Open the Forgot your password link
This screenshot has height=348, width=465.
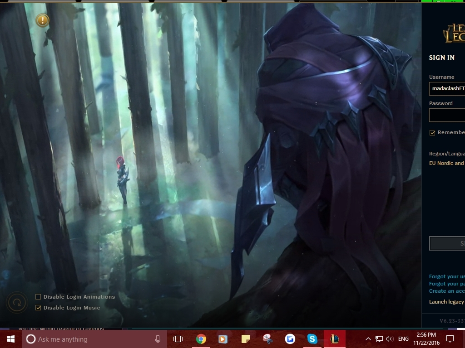pos(447,284)
